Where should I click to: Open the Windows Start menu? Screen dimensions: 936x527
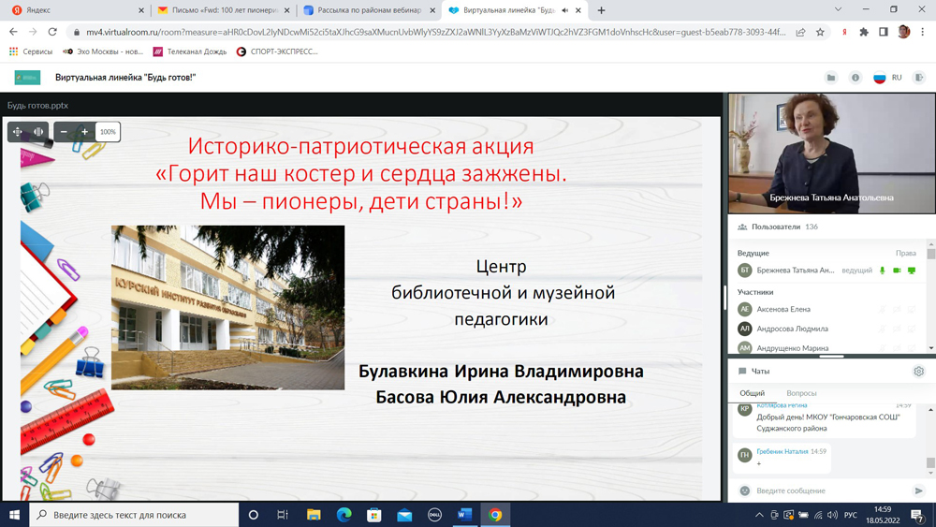pos(14,515)
